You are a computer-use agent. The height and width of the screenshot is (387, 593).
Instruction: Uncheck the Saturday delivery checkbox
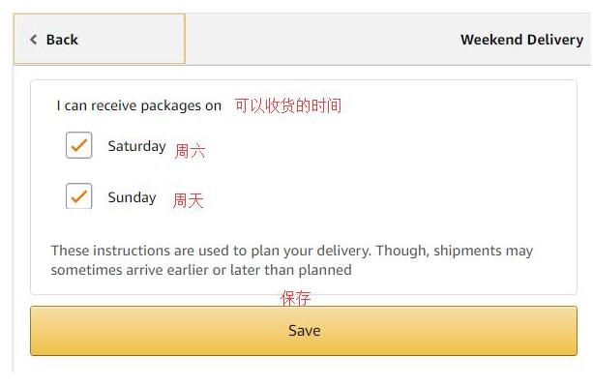[79, 146]
